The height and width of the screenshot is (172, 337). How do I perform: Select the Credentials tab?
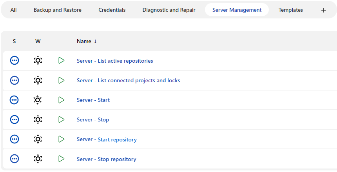[x=112, y=10]
